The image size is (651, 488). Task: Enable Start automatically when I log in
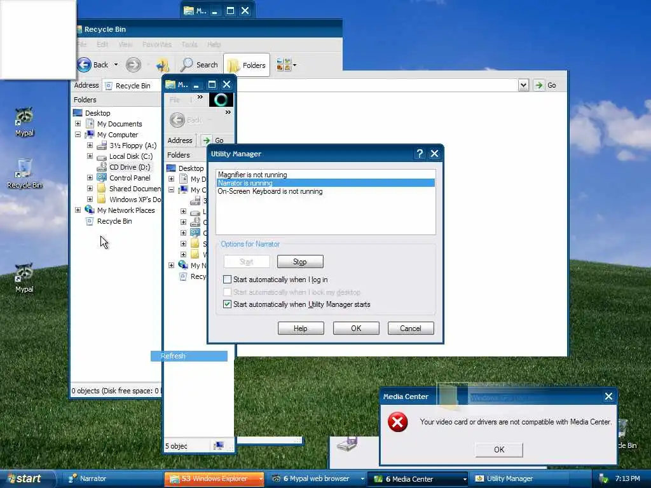227,280
